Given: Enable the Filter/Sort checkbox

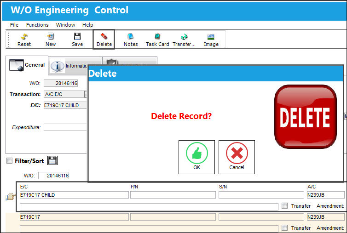Looking at the screenshot, I should pyautogui.click(x=9, y=161).
